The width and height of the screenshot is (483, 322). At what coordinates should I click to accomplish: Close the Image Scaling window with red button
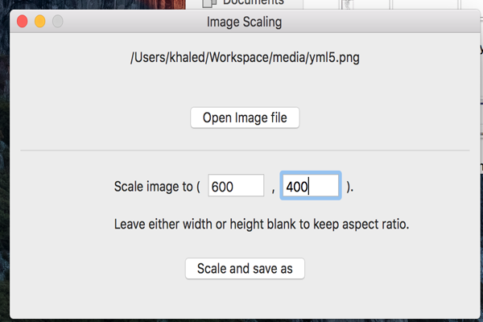click(x=23, y=22)
